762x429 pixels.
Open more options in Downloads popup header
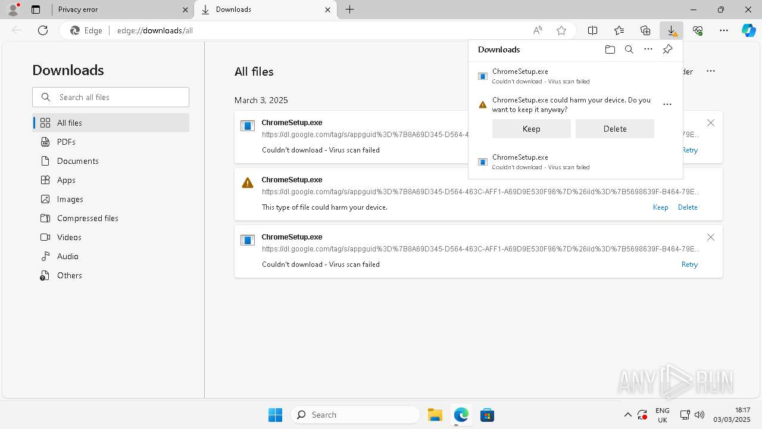click(648, 49)
